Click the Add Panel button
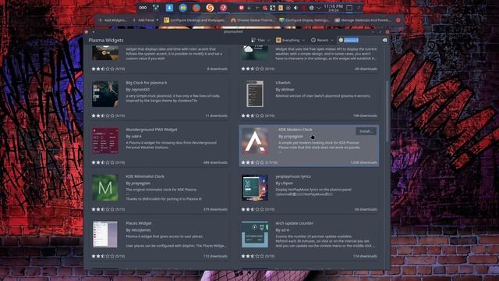The height and width of the screenshot is (281, 499). click(143, 20)
